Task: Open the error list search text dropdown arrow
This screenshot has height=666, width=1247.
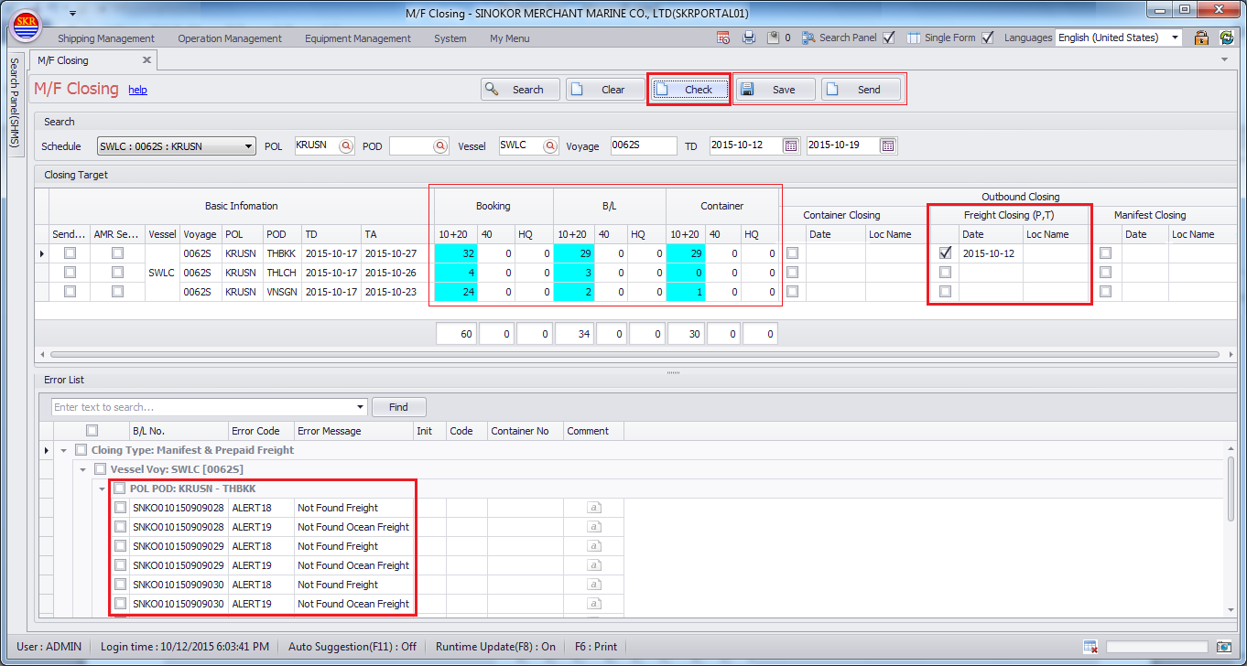Action: point(359,407)
